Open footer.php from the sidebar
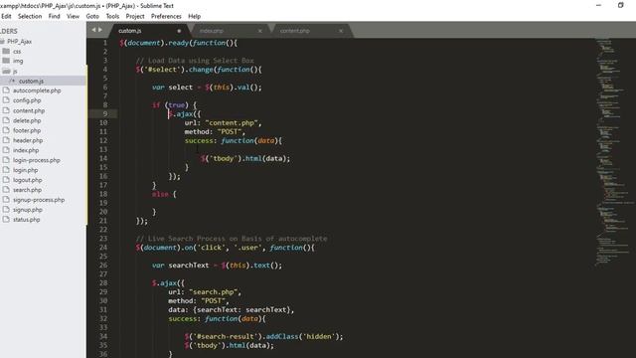The width and height of the screenshot is (636, 358). [x=27, y=130]
